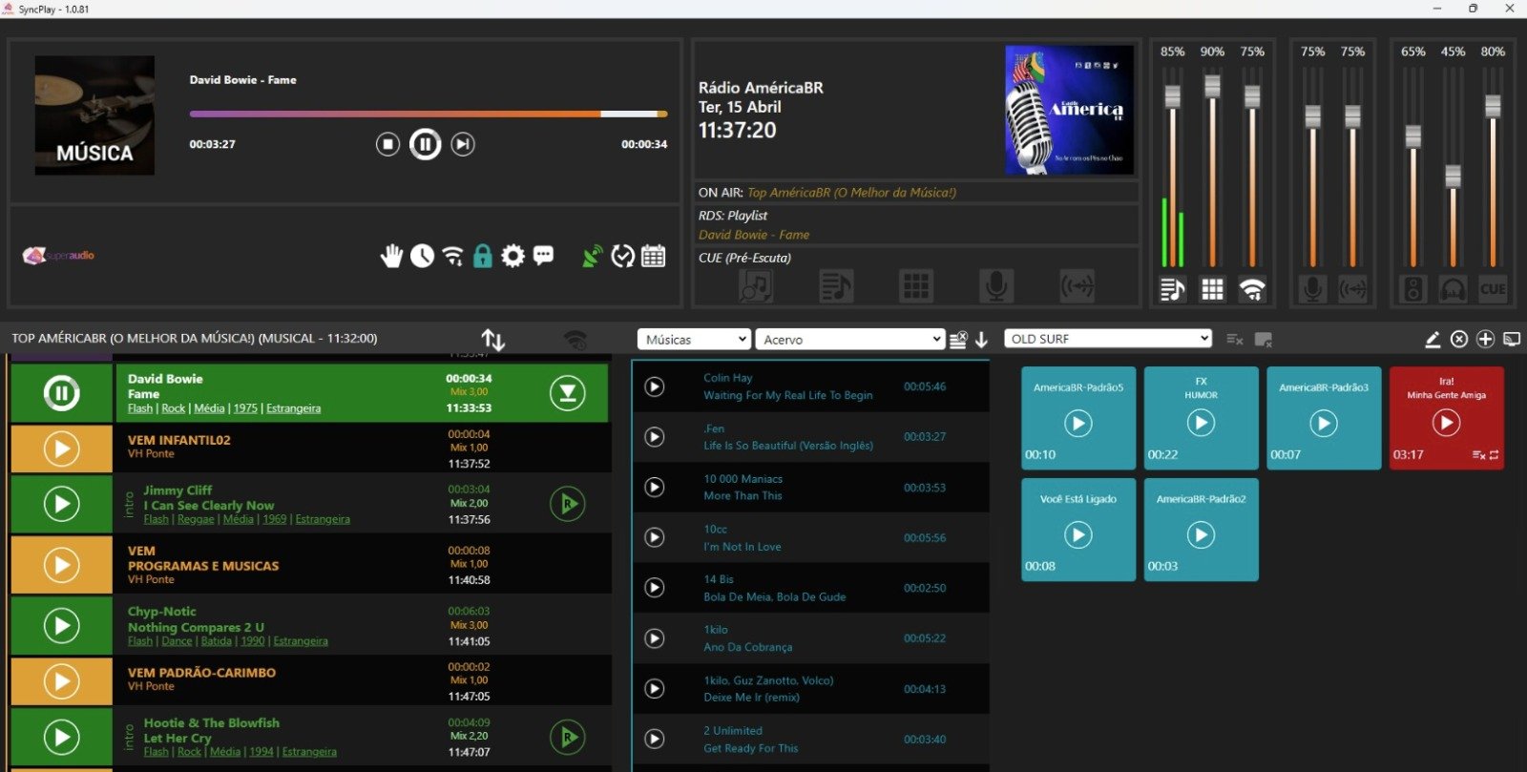This screenshot has width=1527, height=772.
Task: Toggle the teal padlock lock icon
Action: 483,256
